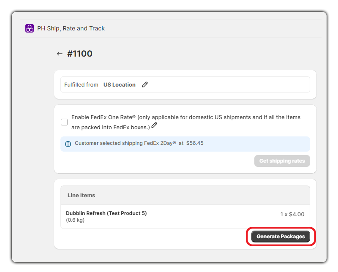
Task: Click the $56.45 shipping price
Action: (195, 143)
